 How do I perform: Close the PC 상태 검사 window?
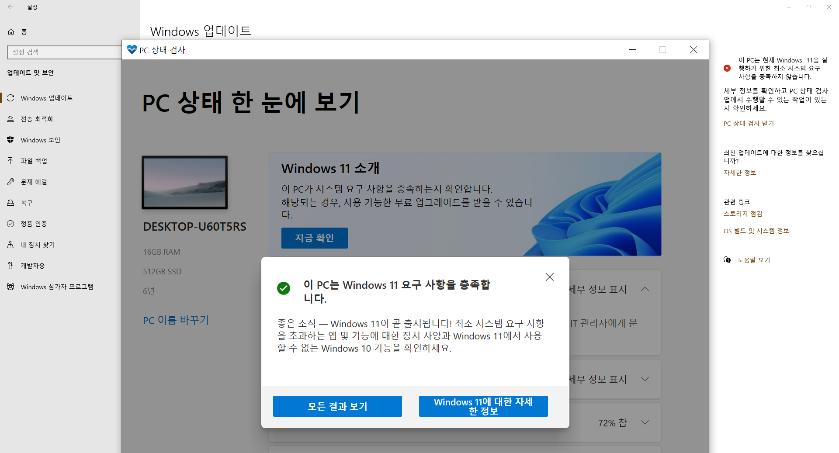coord(693,50)
